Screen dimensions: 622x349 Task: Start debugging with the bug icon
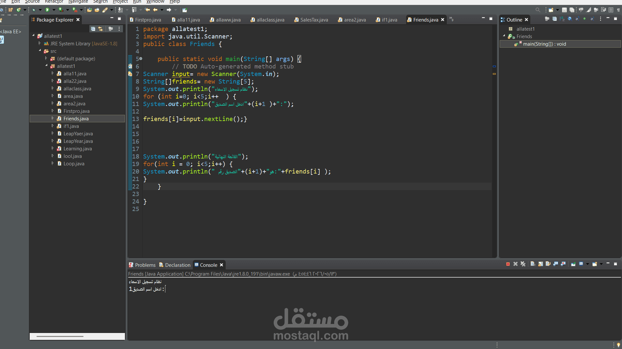tap(34, 10)
